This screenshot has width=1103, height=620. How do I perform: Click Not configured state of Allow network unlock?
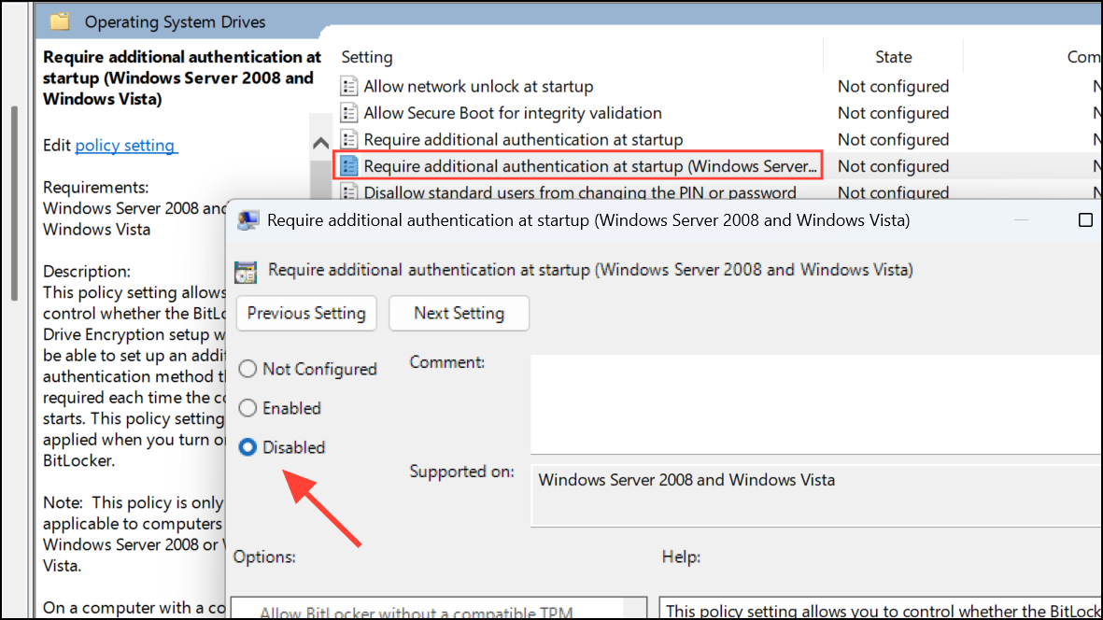point(894,87)
